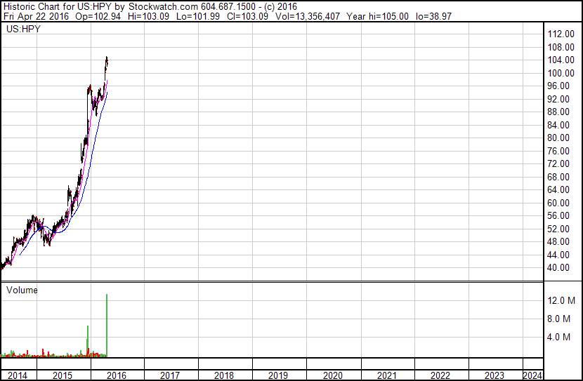Click the 48.00 price axis value
The height and width of the screenshot is (381, 583).
558,242
